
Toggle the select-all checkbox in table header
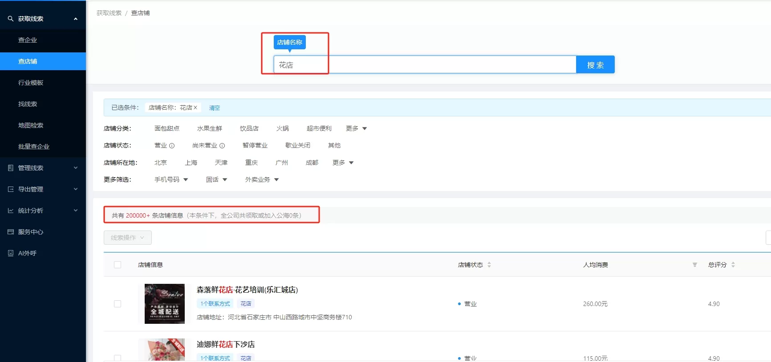tap(118, 265)
